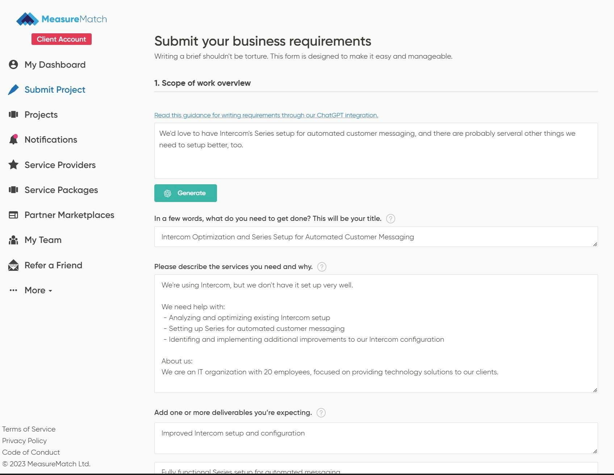Open Partner Marketplaces
Screen dimensions: 614x475
tap(70, 215)
